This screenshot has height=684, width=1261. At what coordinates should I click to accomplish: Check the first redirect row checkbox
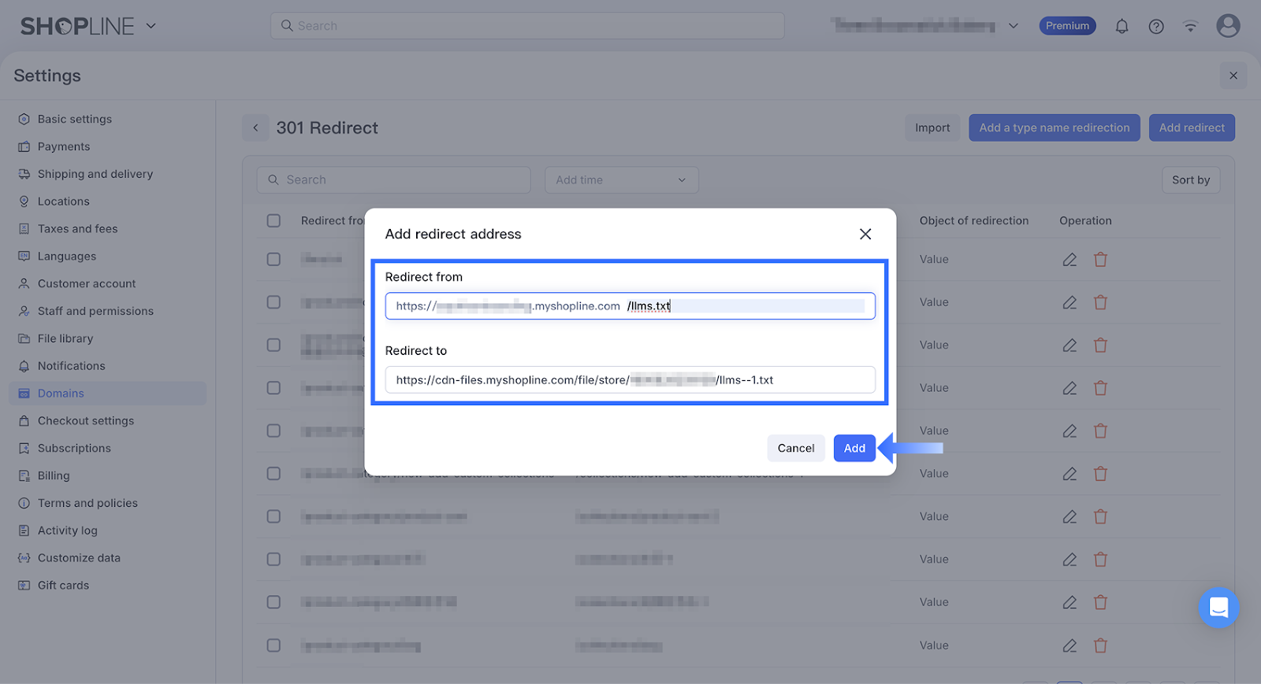(273, 260)
